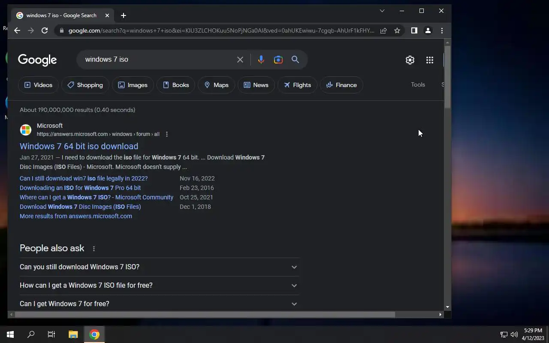This screenshot has width=549, height=343.
Task: Open the clock showing 5:29 PM
Action: coord(533,334)
